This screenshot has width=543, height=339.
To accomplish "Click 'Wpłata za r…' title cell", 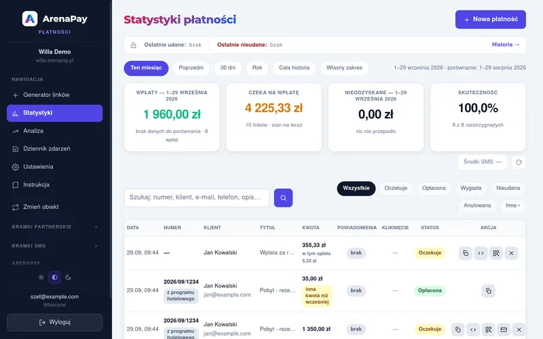I will coord(277,253).
